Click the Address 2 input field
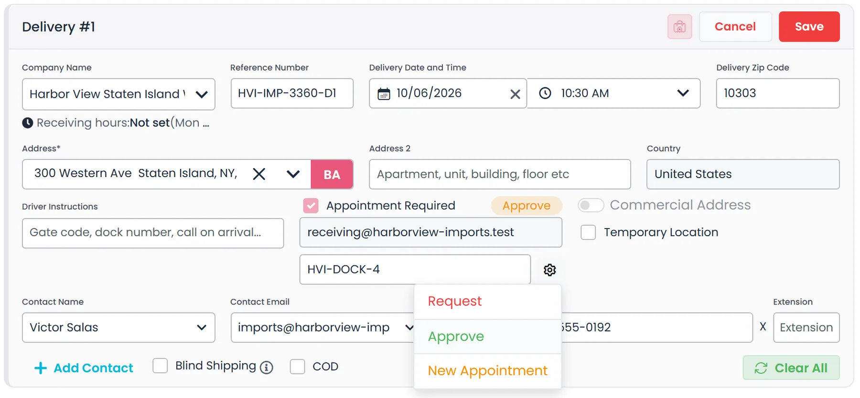Image resolution: width=860 pixels, height=398 pixels. tap(500, 174)
